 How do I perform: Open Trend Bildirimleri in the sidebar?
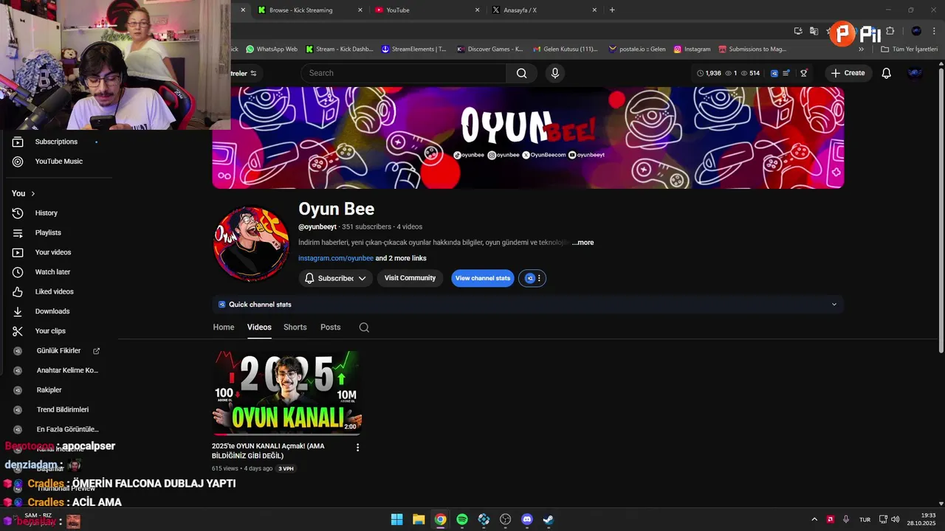coord(63,410)
